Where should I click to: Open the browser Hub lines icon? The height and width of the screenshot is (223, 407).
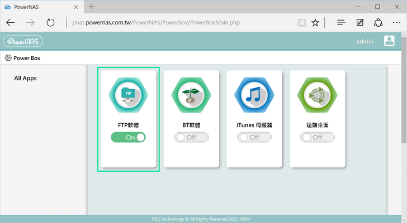tap(341, 23)
